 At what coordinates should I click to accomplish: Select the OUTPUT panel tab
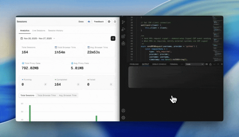click(146, 64)
